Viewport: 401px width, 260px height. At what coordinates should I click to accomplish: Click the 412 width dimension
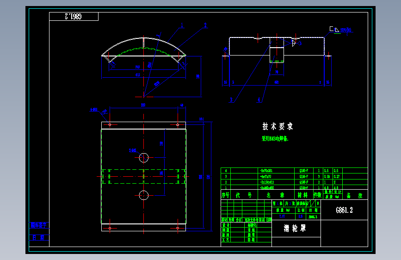[x=137, y=75]
